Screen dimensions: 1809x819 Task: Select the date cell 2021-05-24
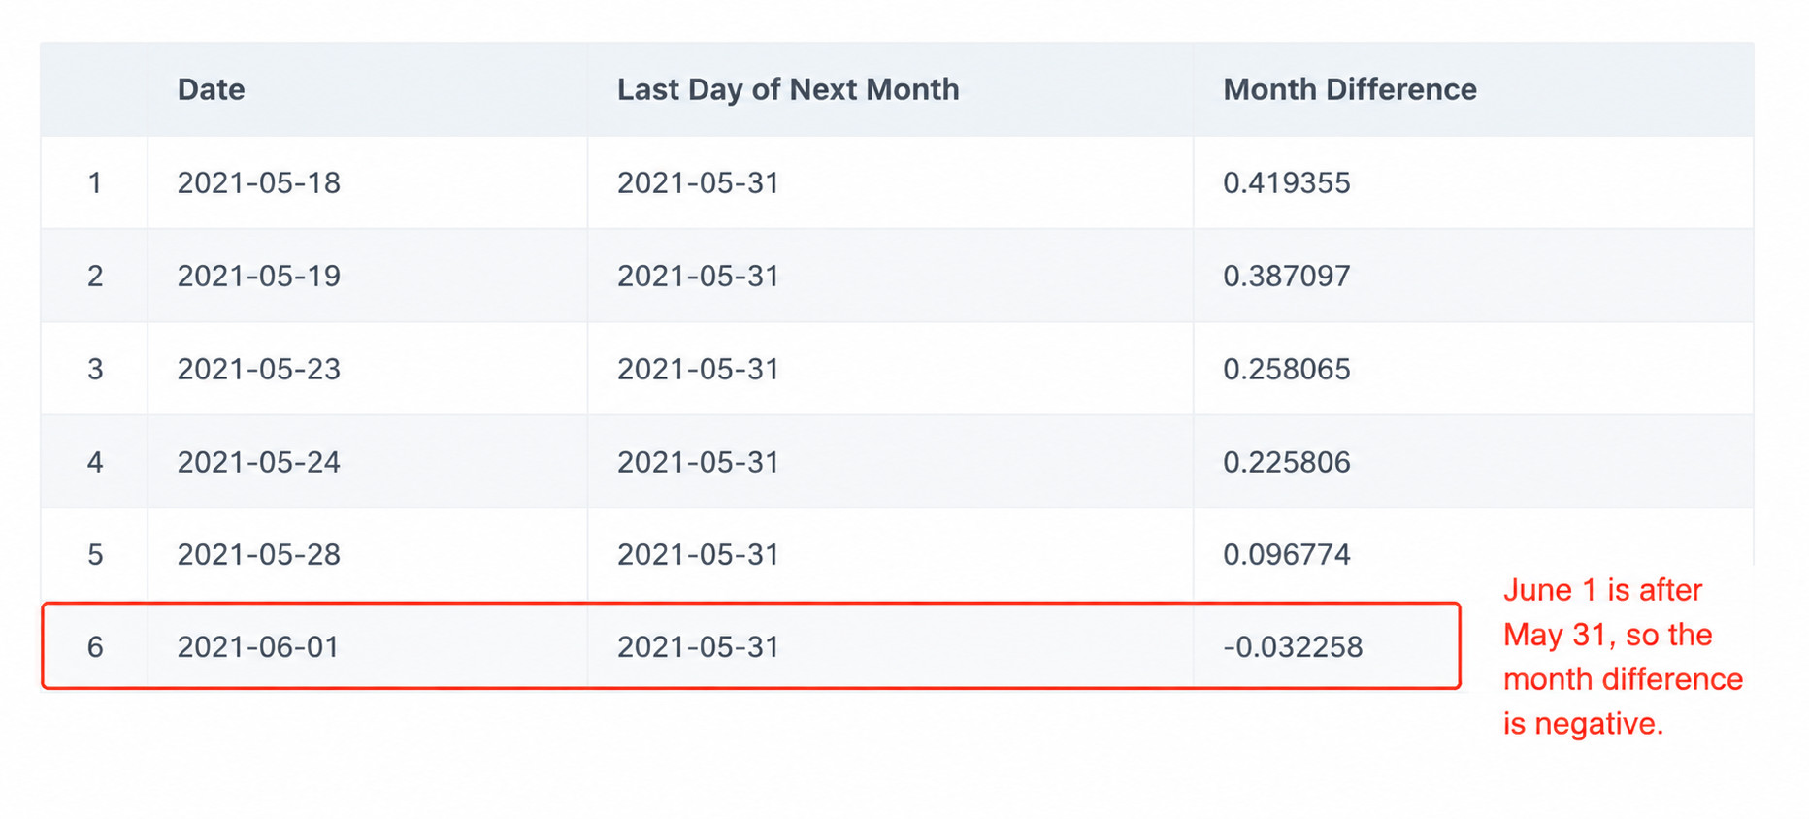point(258,462)
